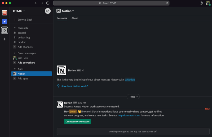The width and height of the screenshot is (212, 137).
Task: Click juan's avatar in Direct messages
Action: pyautogui.click(x=15, y=58)
